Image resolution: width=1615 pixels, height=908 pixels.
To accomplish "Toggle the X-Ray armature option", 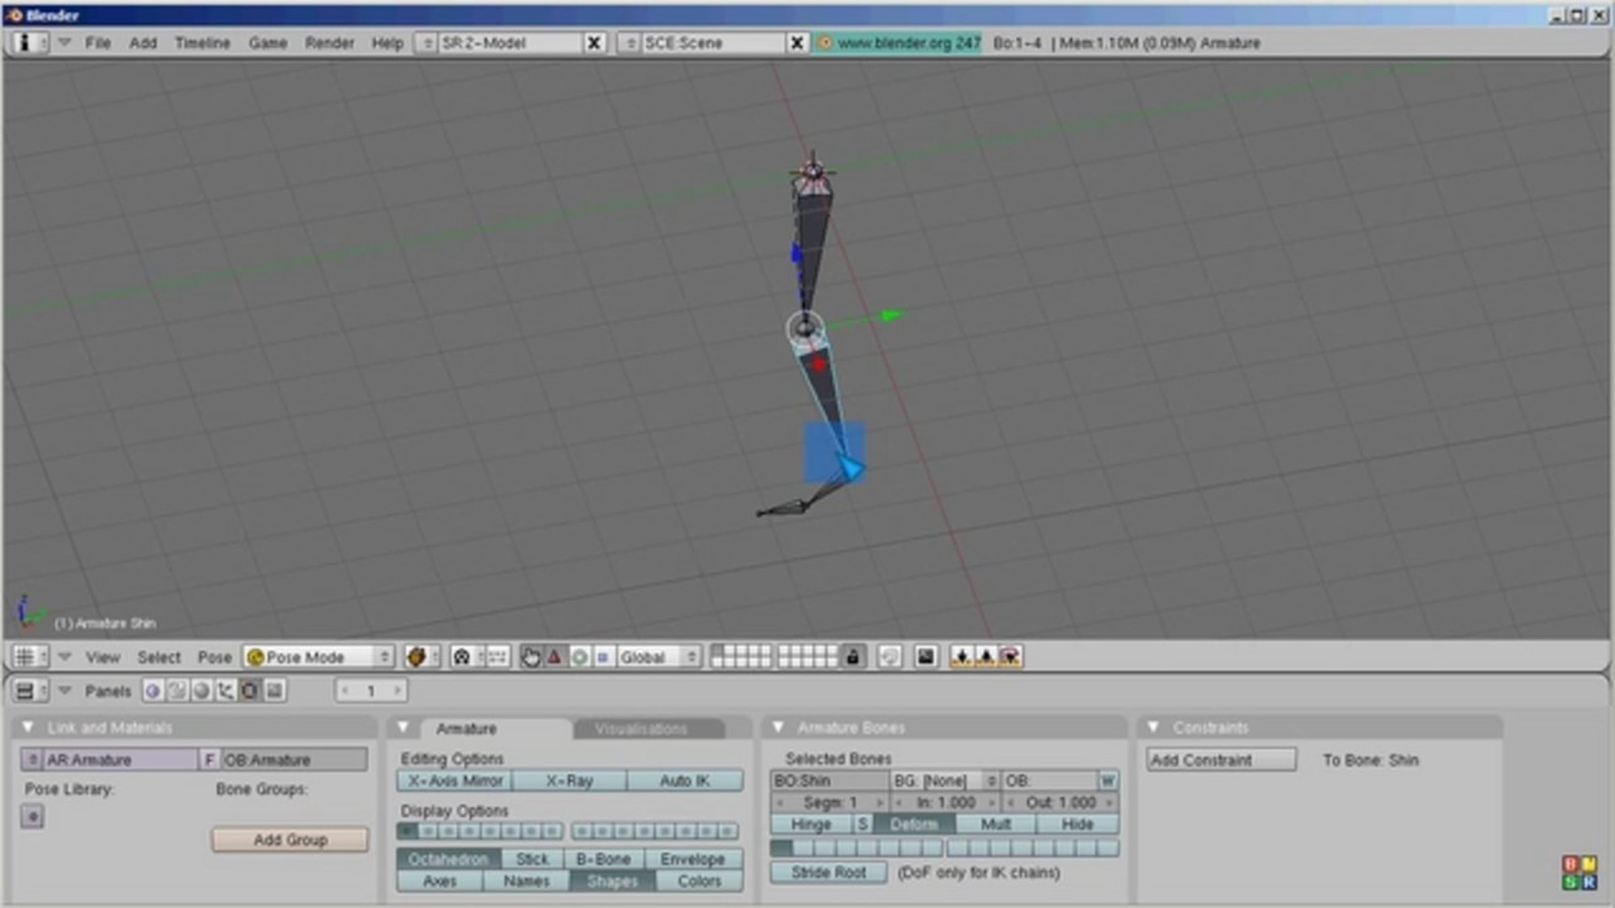I will (569, 781).
